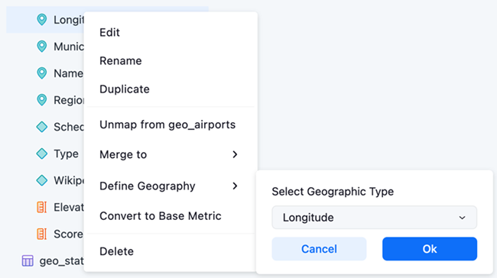Click the orange ruler icon beside Elevat
The height and width of the screenshot is (278, 497).
[41, 208]
